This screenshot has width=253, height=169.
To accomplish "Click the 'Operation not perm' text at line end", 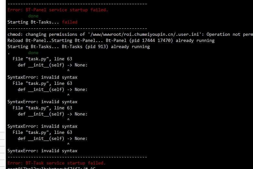I will point(230,35).
